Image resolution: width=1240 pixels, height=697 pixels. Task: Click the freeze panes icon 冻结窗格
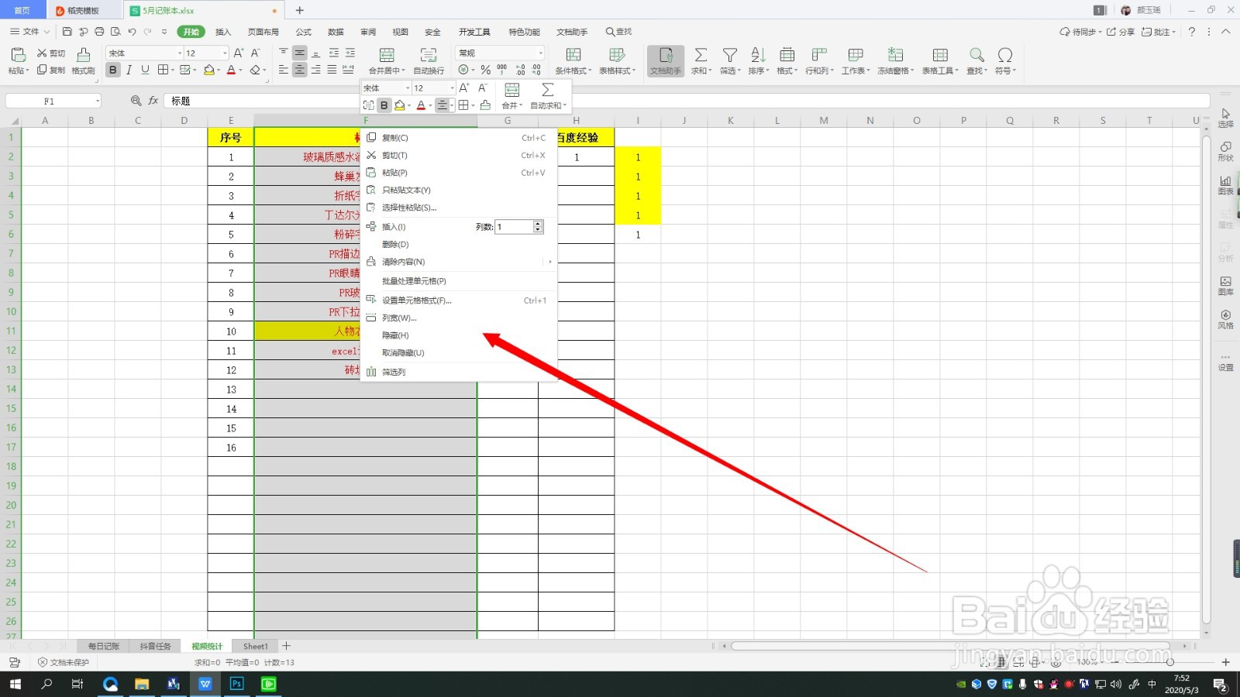coord(895,54)
